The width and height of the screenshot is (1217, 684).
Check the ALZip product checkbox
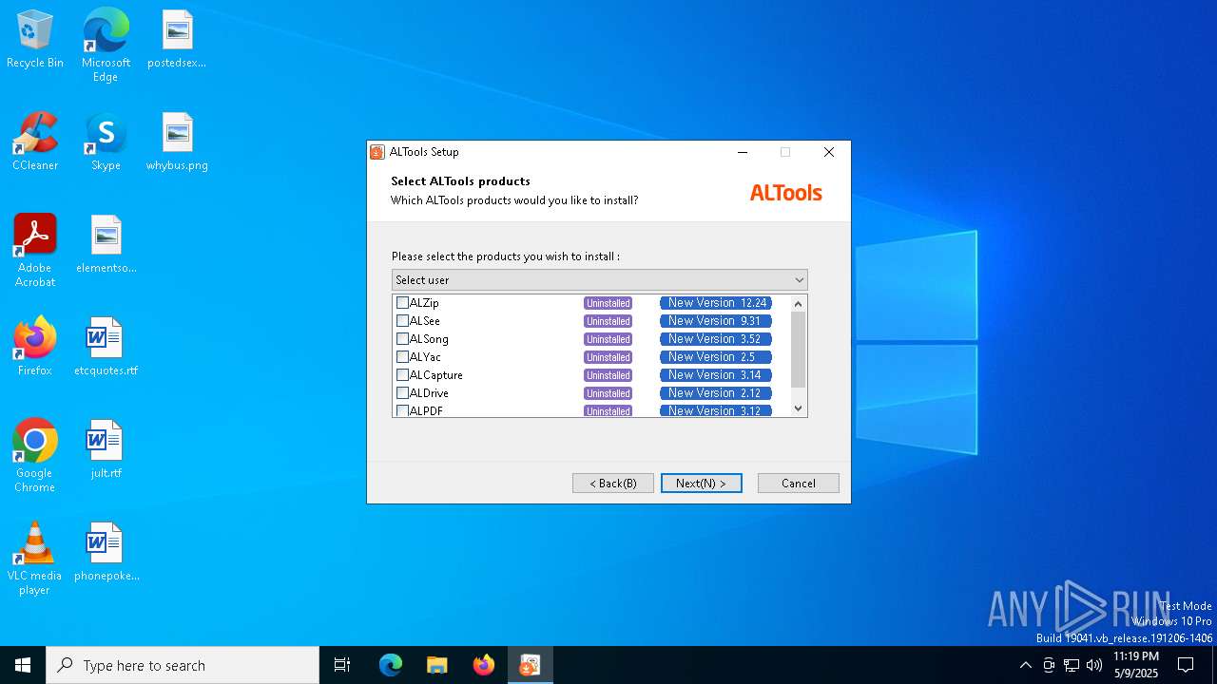coord(402,303)
